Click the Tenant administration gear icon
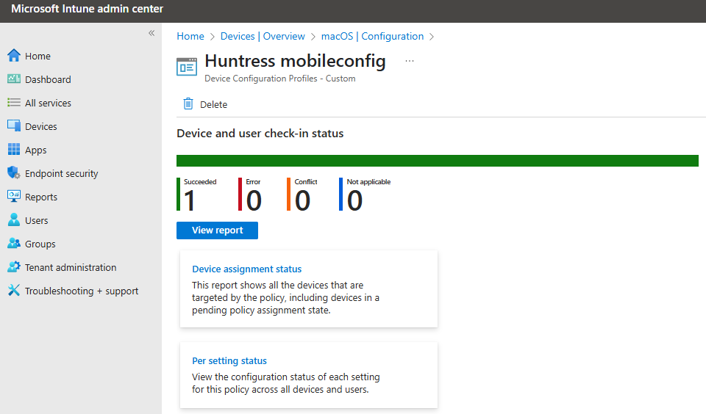This screenshot has width=706, height=414. point(14,266)
